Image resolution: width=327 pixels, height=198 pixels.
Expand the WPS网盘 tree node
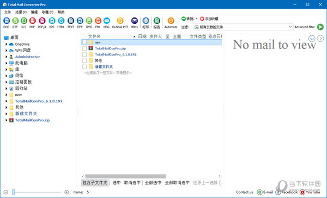[x=6, y=51]
